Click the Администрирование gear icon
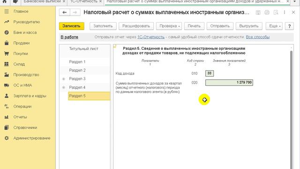 [7, 138]
